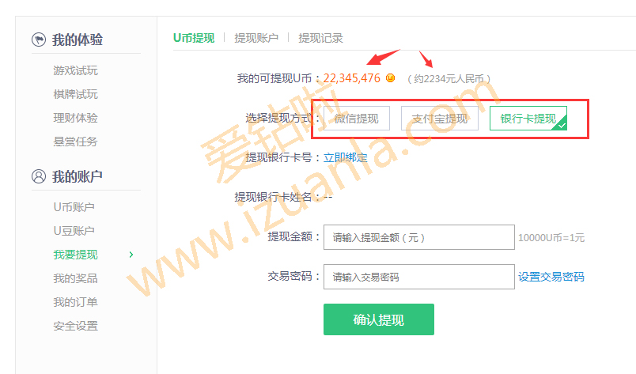636x374 pixels.
Task: Open the U币提现 tab
Action: [x=194, y=38]
